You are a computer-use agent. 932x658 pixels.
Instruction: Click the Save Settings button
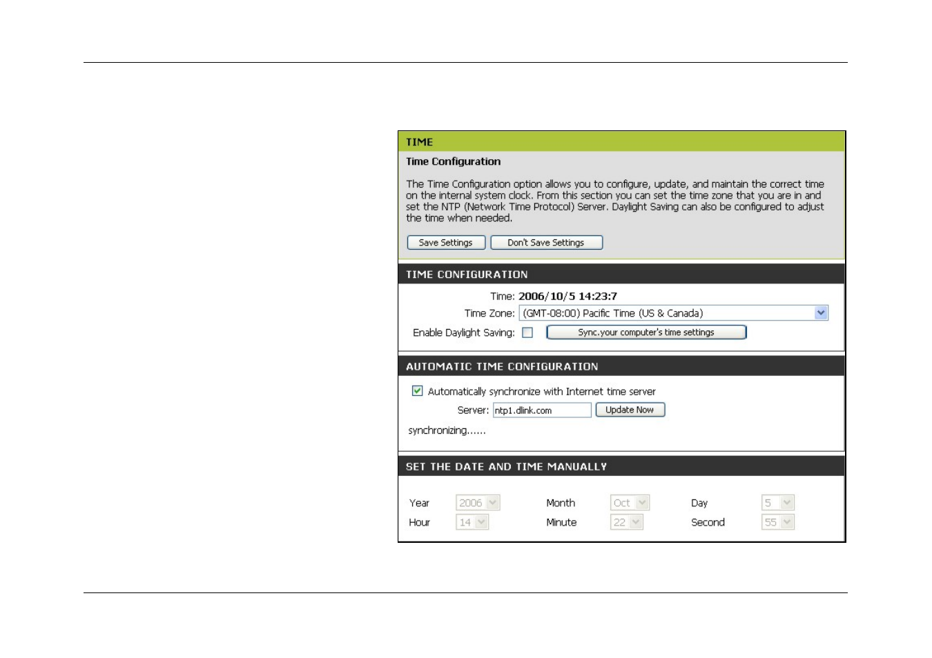pos(446,243)
